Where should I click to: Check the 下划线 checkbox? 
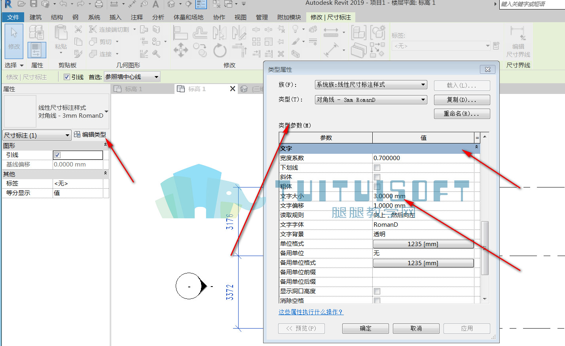[x=377, y=168]
